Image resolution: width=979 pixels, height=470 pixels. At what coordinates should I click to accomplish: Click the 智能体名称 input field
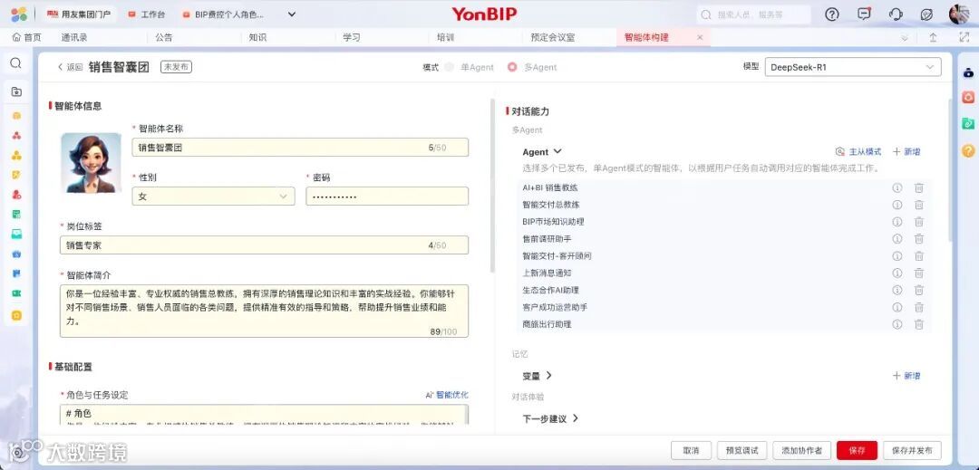click(300, 148)
